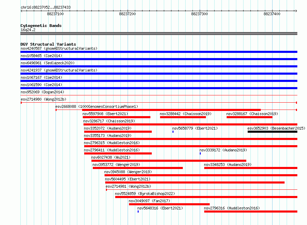Click the right arrow of the ruler

click(296, 11)
